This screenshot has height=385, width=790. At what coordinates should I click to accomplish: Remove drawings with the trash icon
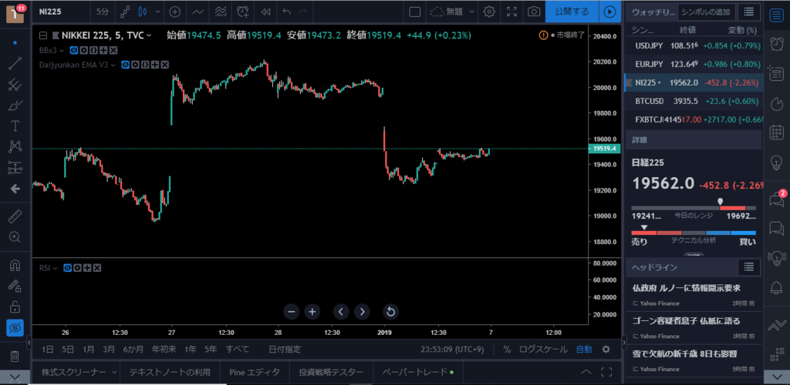(x=15, y=357)
